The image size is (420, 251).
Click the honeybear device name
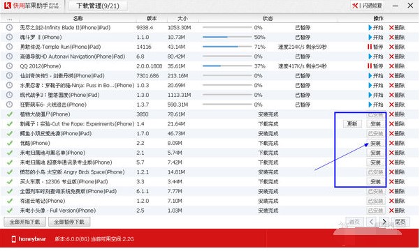(32, 239)
